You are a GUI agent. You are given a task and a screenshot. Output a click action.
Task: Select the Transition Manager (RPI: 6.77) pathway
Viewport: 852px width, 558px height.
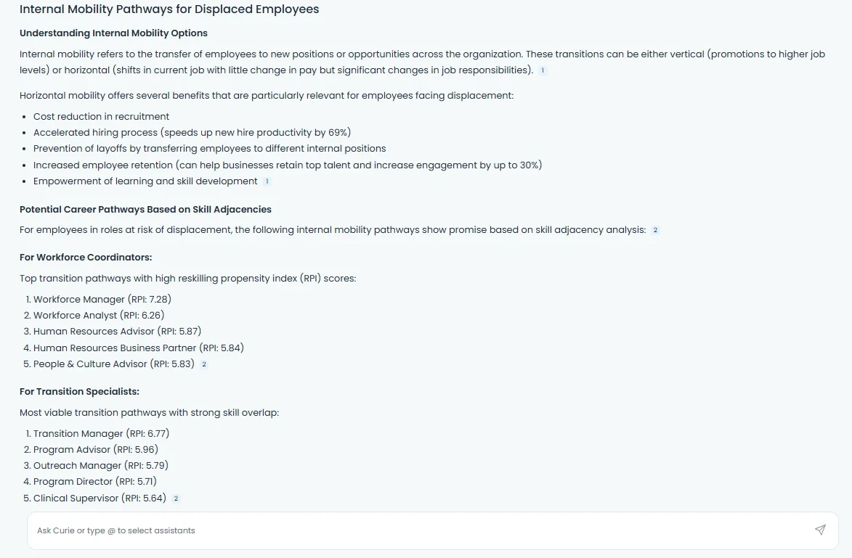tap(101, 433)
